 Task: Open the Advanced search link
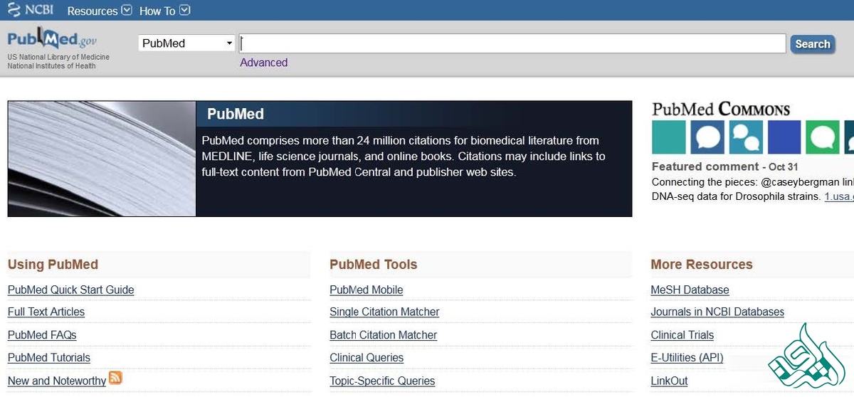click(x=263, y=63)
